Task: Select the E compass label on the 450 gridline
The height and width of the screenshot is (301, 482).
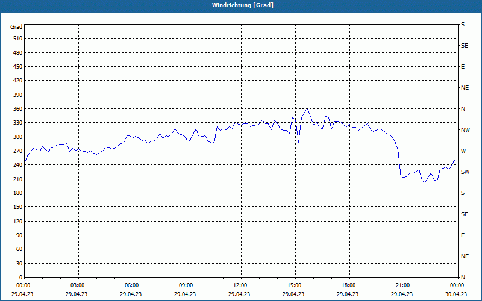Action: click(x=463, y=67)
